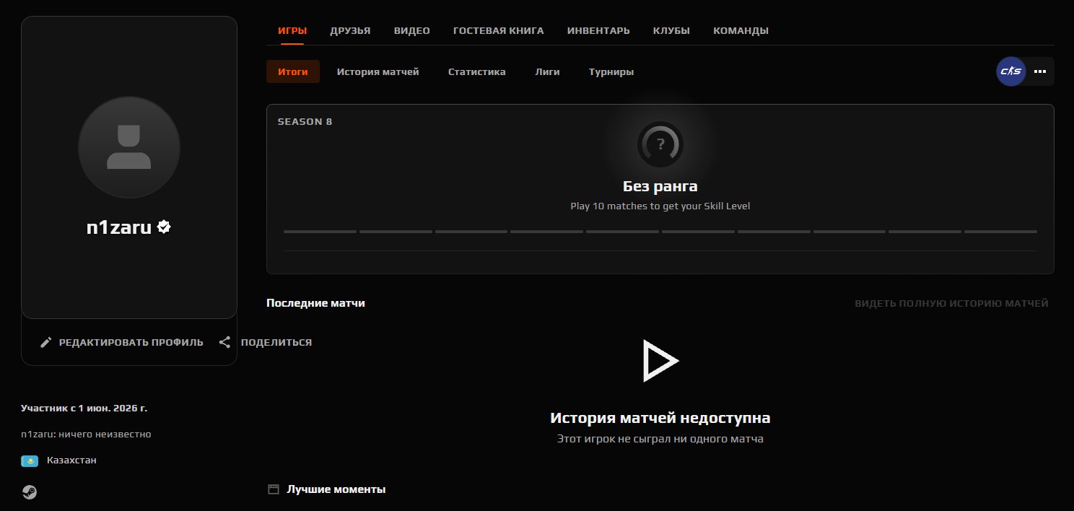Screen dimensions: 1074x511
Task: Open the КЛУБЫ tab
Action: 671,30
